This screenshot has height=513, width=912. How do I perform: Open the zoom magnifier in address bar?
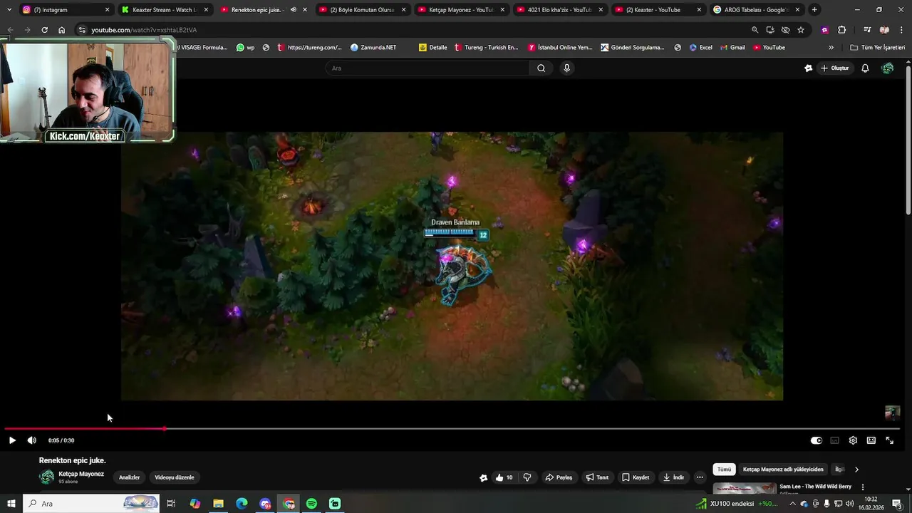click(x=755, y=30)
